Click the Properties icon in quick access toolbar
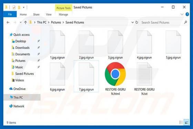 14,8
